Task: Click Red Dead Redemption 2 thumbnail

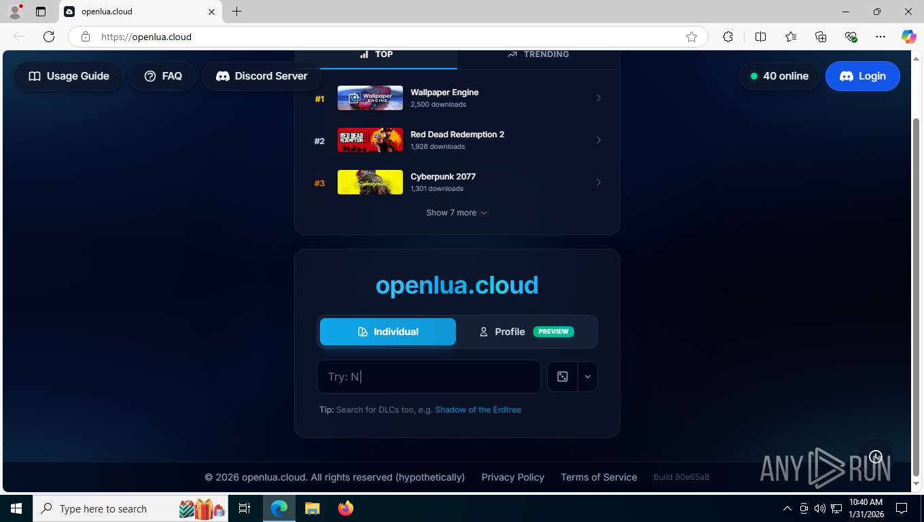Action: (370, 140)
